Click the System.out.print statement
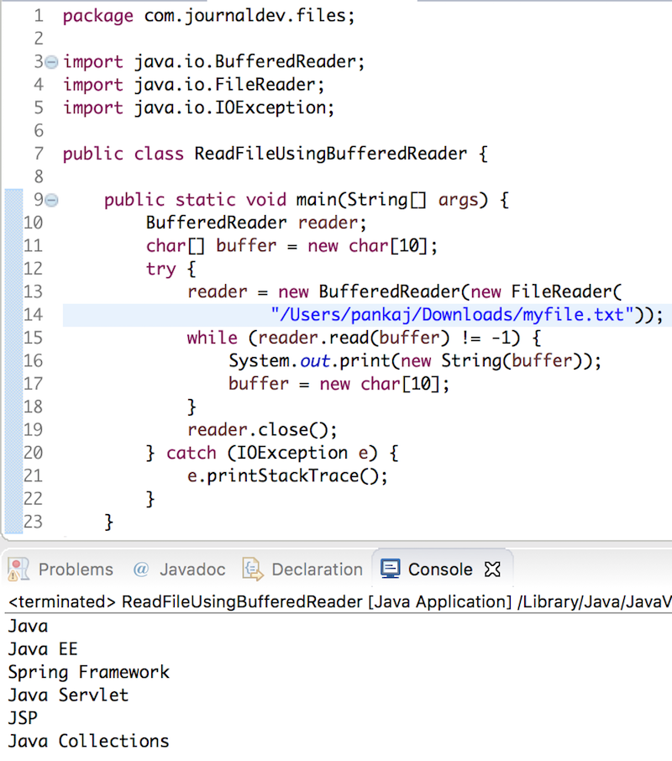 point(415,361)
